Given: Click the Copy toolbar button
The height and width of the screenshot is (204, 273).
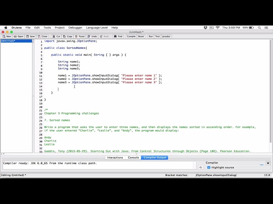Looking at the screenshot, I should tap(67, 37).
